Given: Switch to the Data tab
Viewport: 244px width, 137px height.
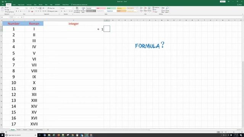Looking at the screenshot, I should point(35,5).
